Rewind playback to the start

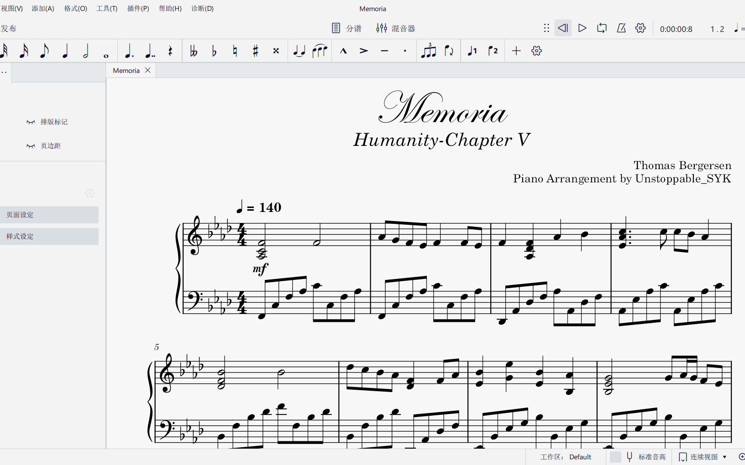coord(563,28)
